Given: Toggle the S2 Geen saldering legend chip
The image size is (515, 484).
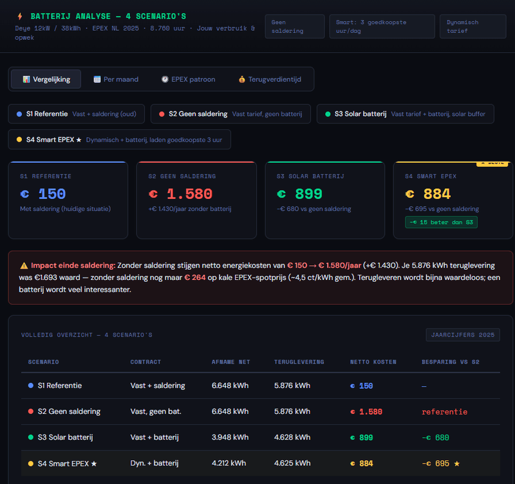Looking at the screenshot, I should pos(230,114).
